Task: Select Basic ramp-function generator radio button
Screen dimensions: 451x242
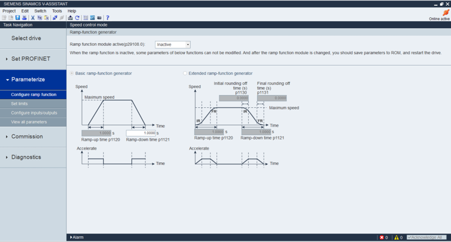Action: coord(72,73)
